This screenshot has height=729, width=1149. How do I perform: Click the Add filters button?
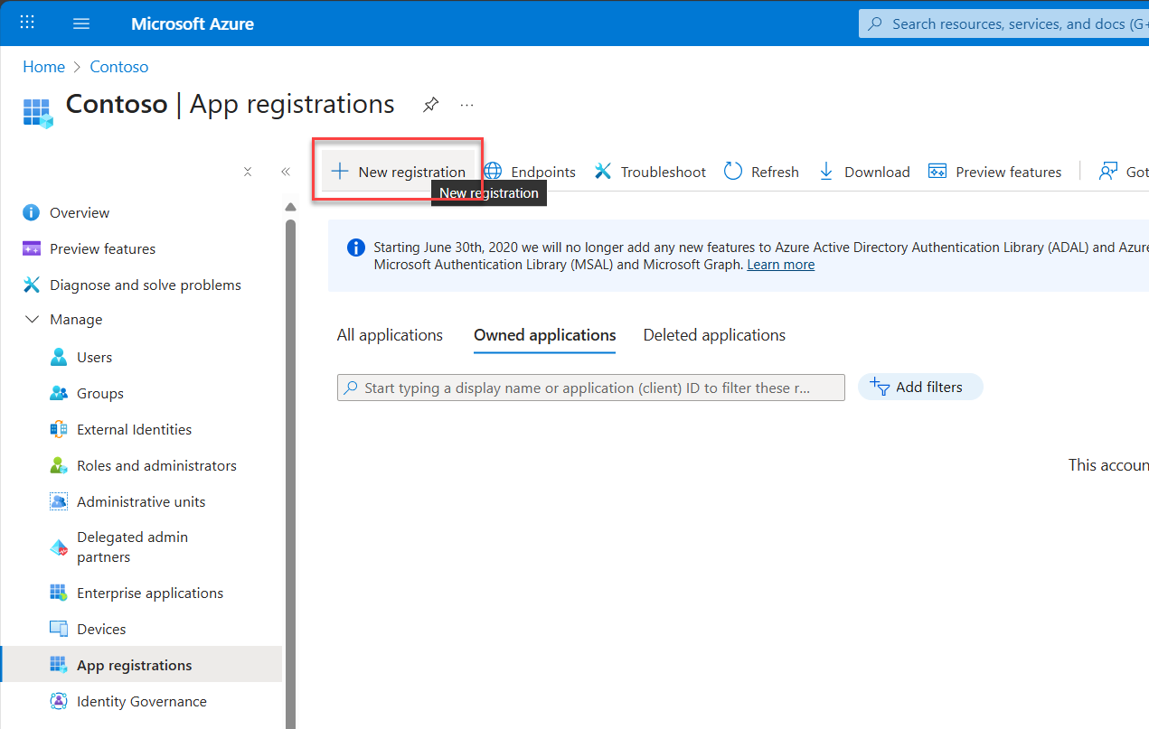tap(920, 387)
